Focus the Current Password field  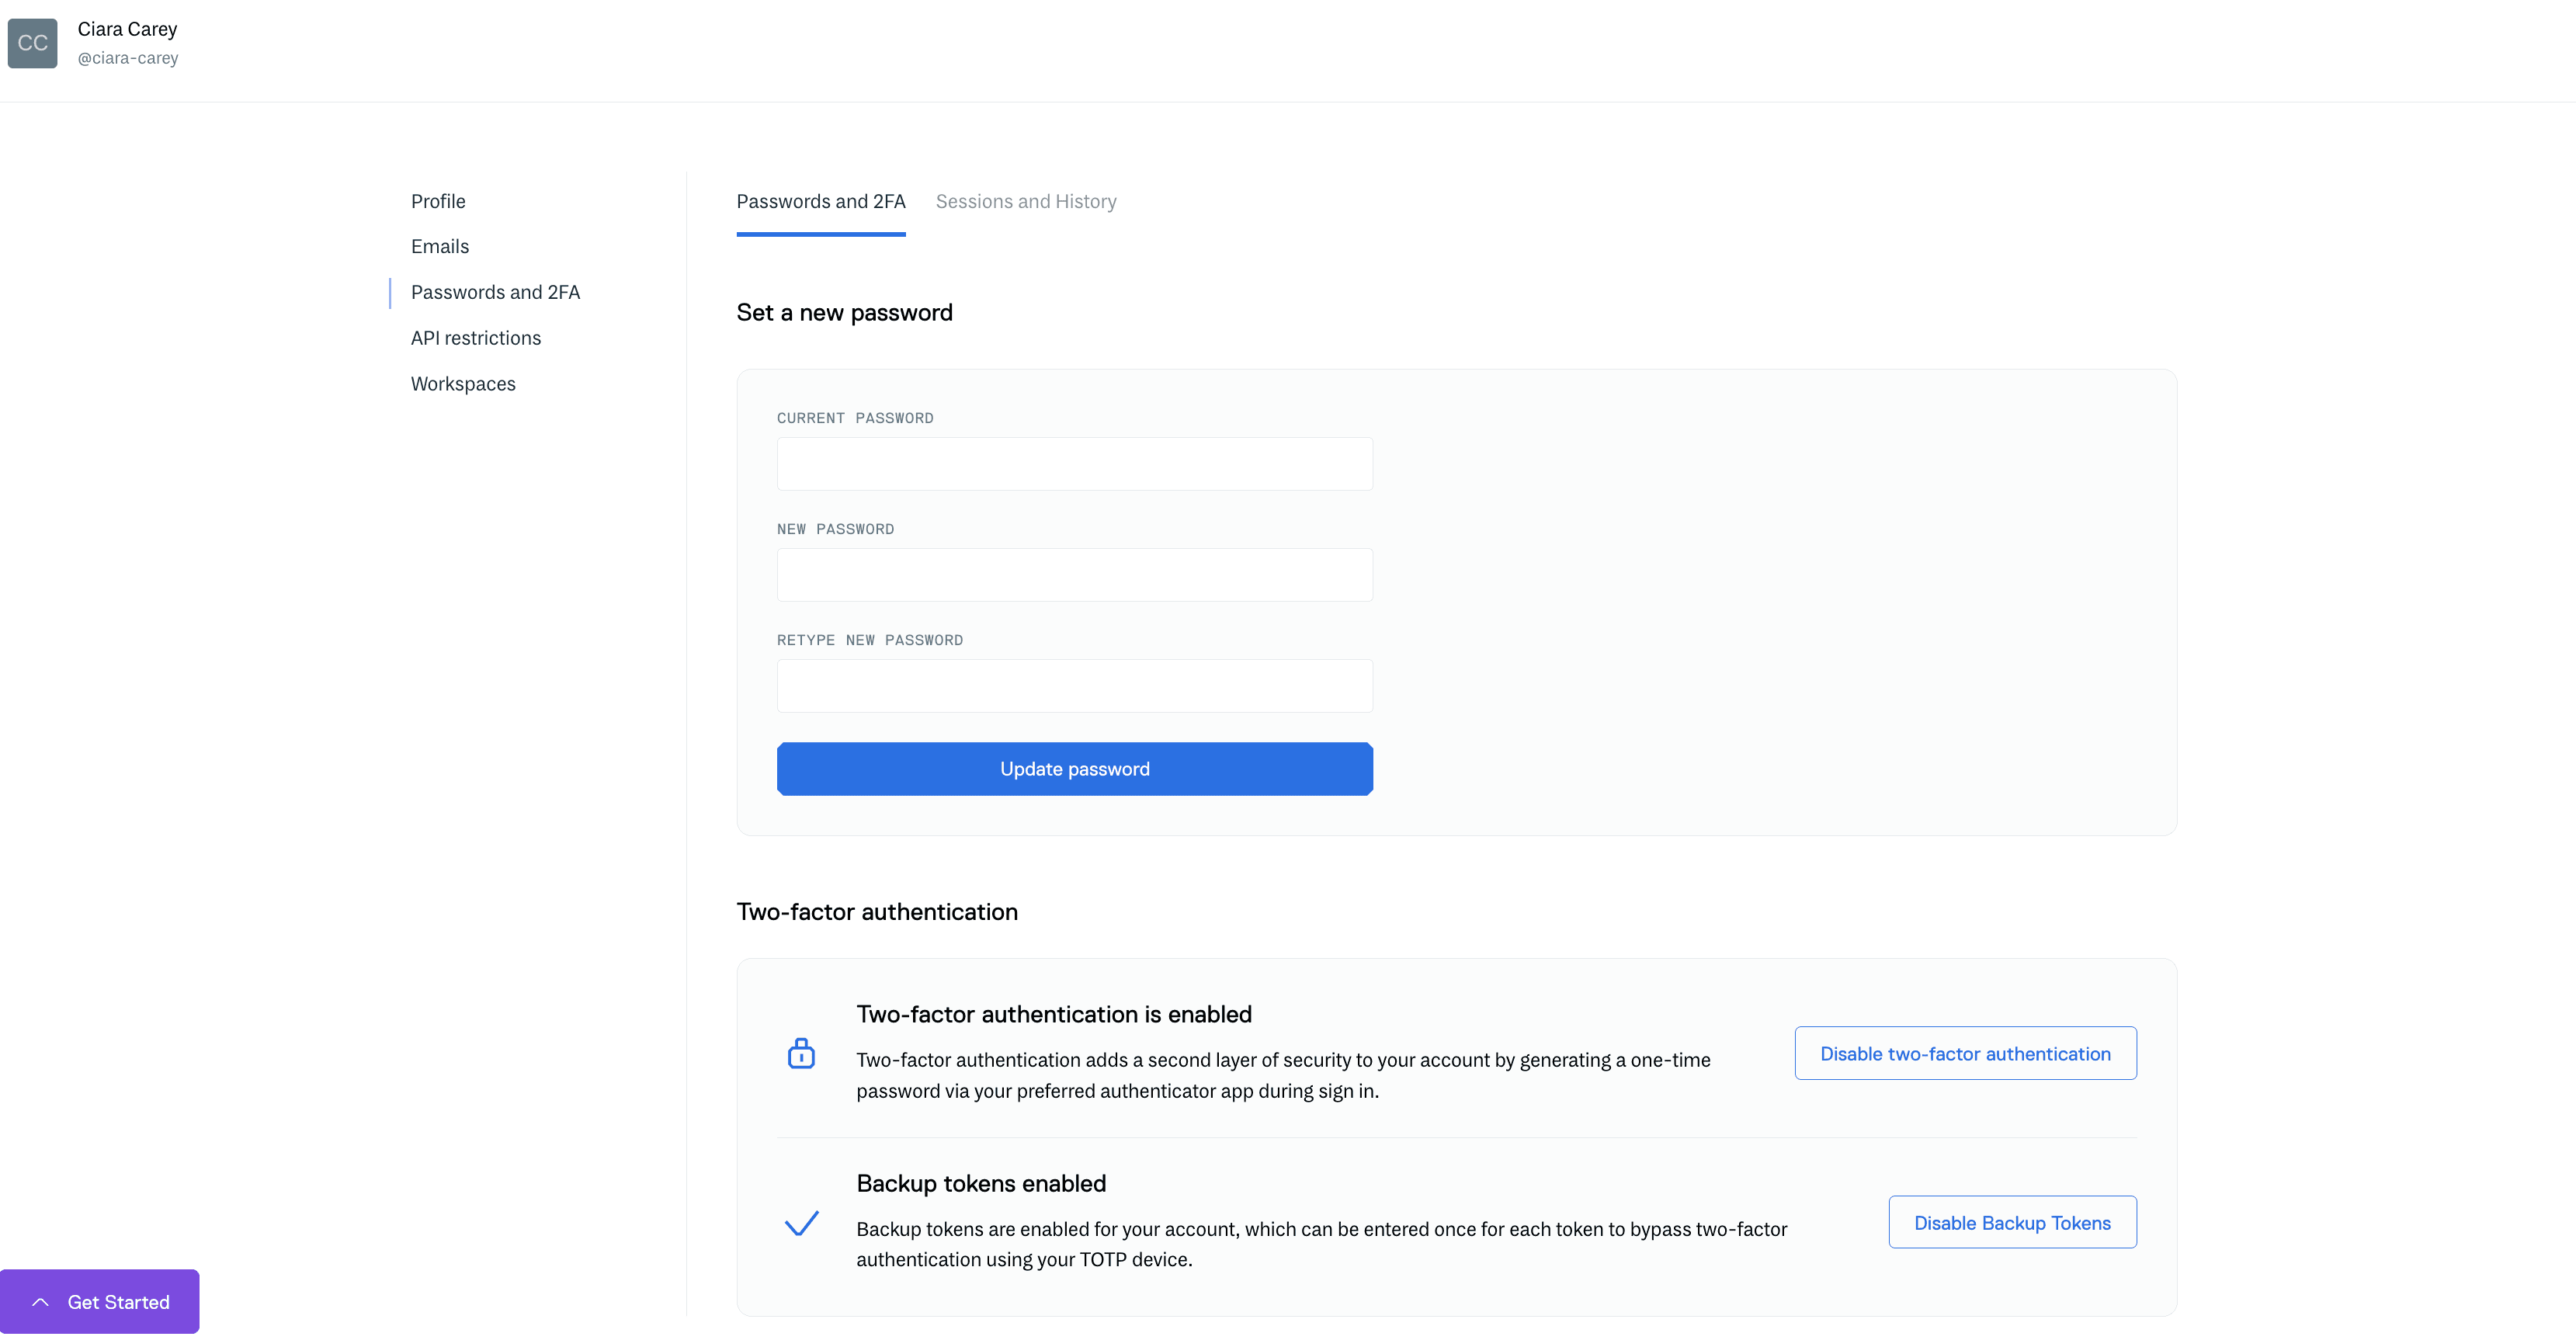(x=1074, y=464)
